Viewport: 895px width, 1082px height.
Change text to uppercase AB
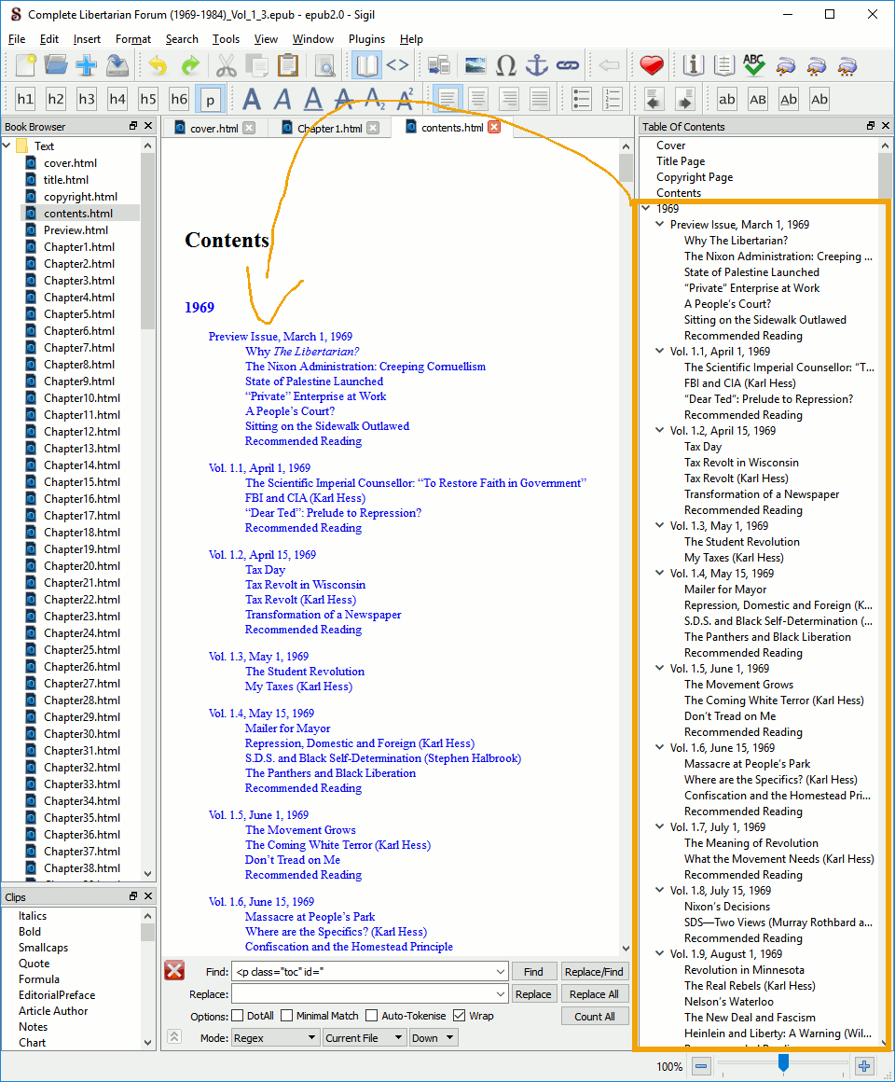click(x=758, y=100)
